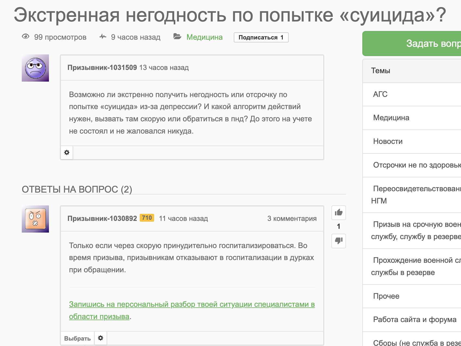Select Выбрать to choose this answer
The width and height of the screenshot is (461, 346).
point(77,338)
